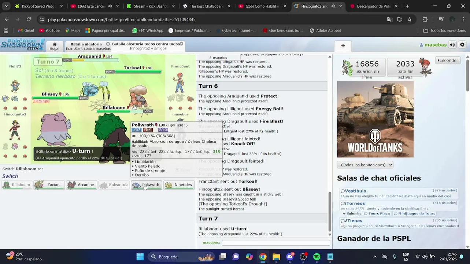This screenshot has width=470, height=264.
Task: Switch to the KickBot Saved Widgets browser tab
Action: coord(38,6)
